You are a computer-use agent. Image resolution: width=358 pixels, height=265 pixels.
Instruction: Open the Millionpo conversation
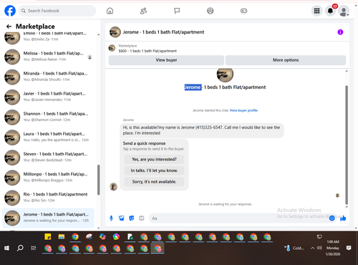tap(49, 178)
